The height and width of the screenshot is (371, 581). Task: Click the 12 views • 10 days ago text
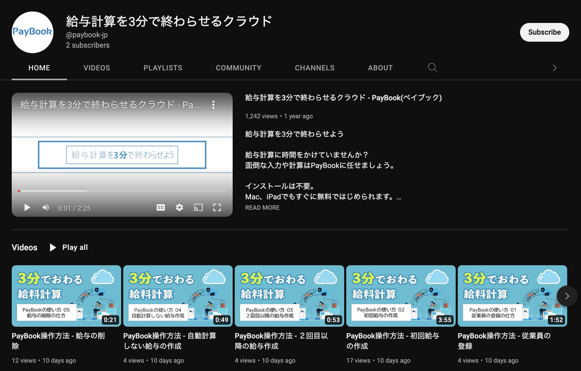(x=44, y=361)
